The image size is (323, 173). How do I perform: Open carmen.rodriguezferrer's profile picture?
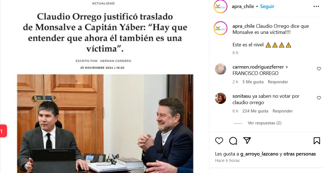point(221,69)
